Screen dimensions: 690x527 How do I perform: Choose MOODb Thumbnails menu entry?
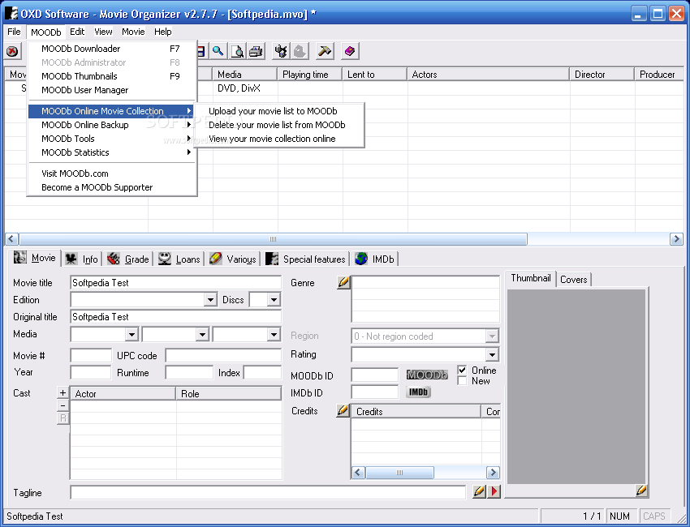pyautogui.click(x=112, y=76)
